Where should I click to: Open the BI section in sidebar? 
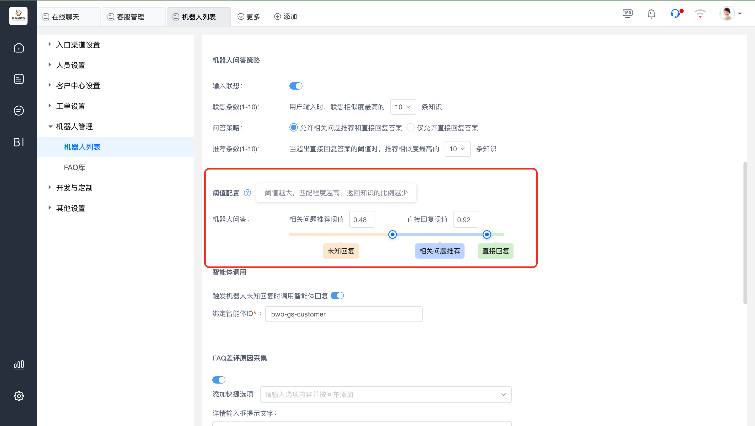pyautogui.click(x=19, y=142)
